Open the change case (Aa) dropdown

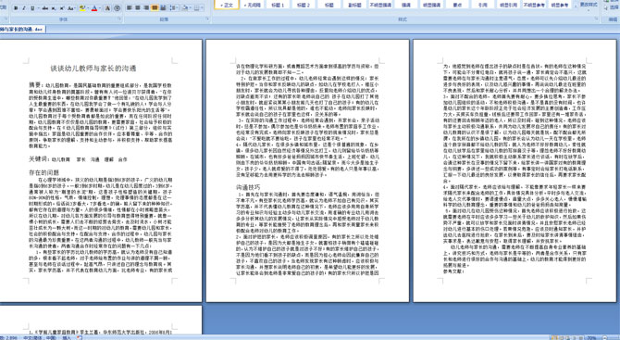click(71, 8)
